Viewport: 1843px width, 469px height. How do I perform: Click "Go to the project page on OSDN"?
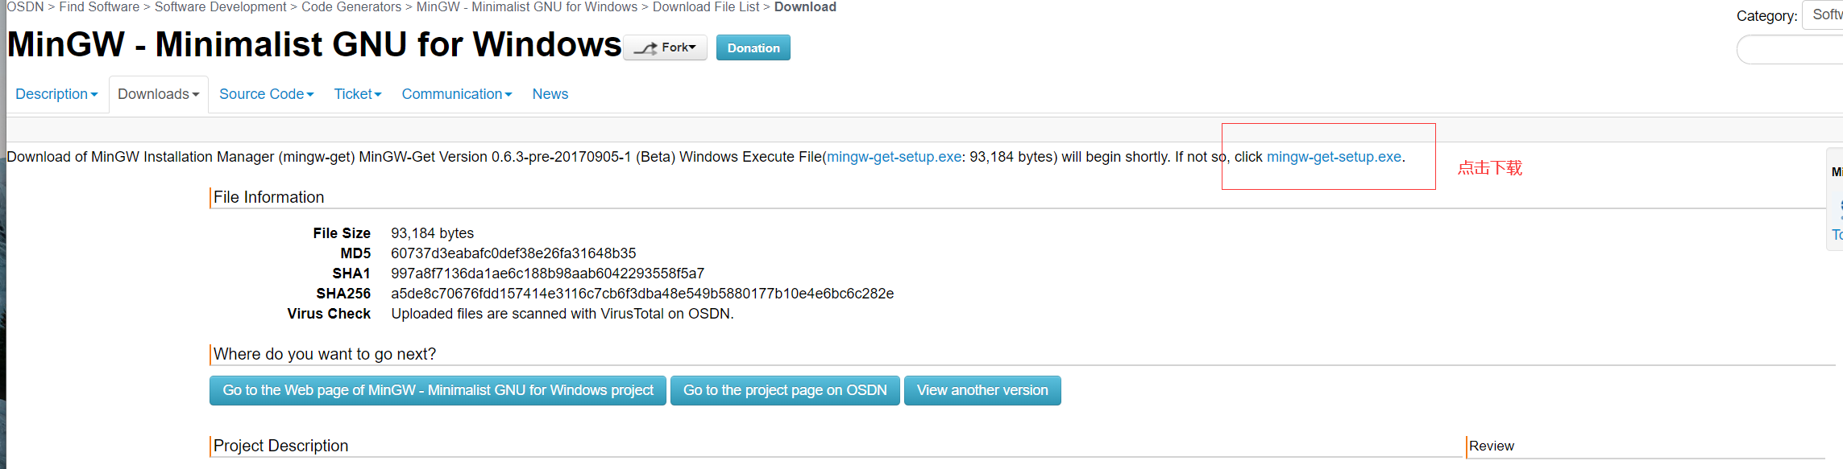coord(785,390)
